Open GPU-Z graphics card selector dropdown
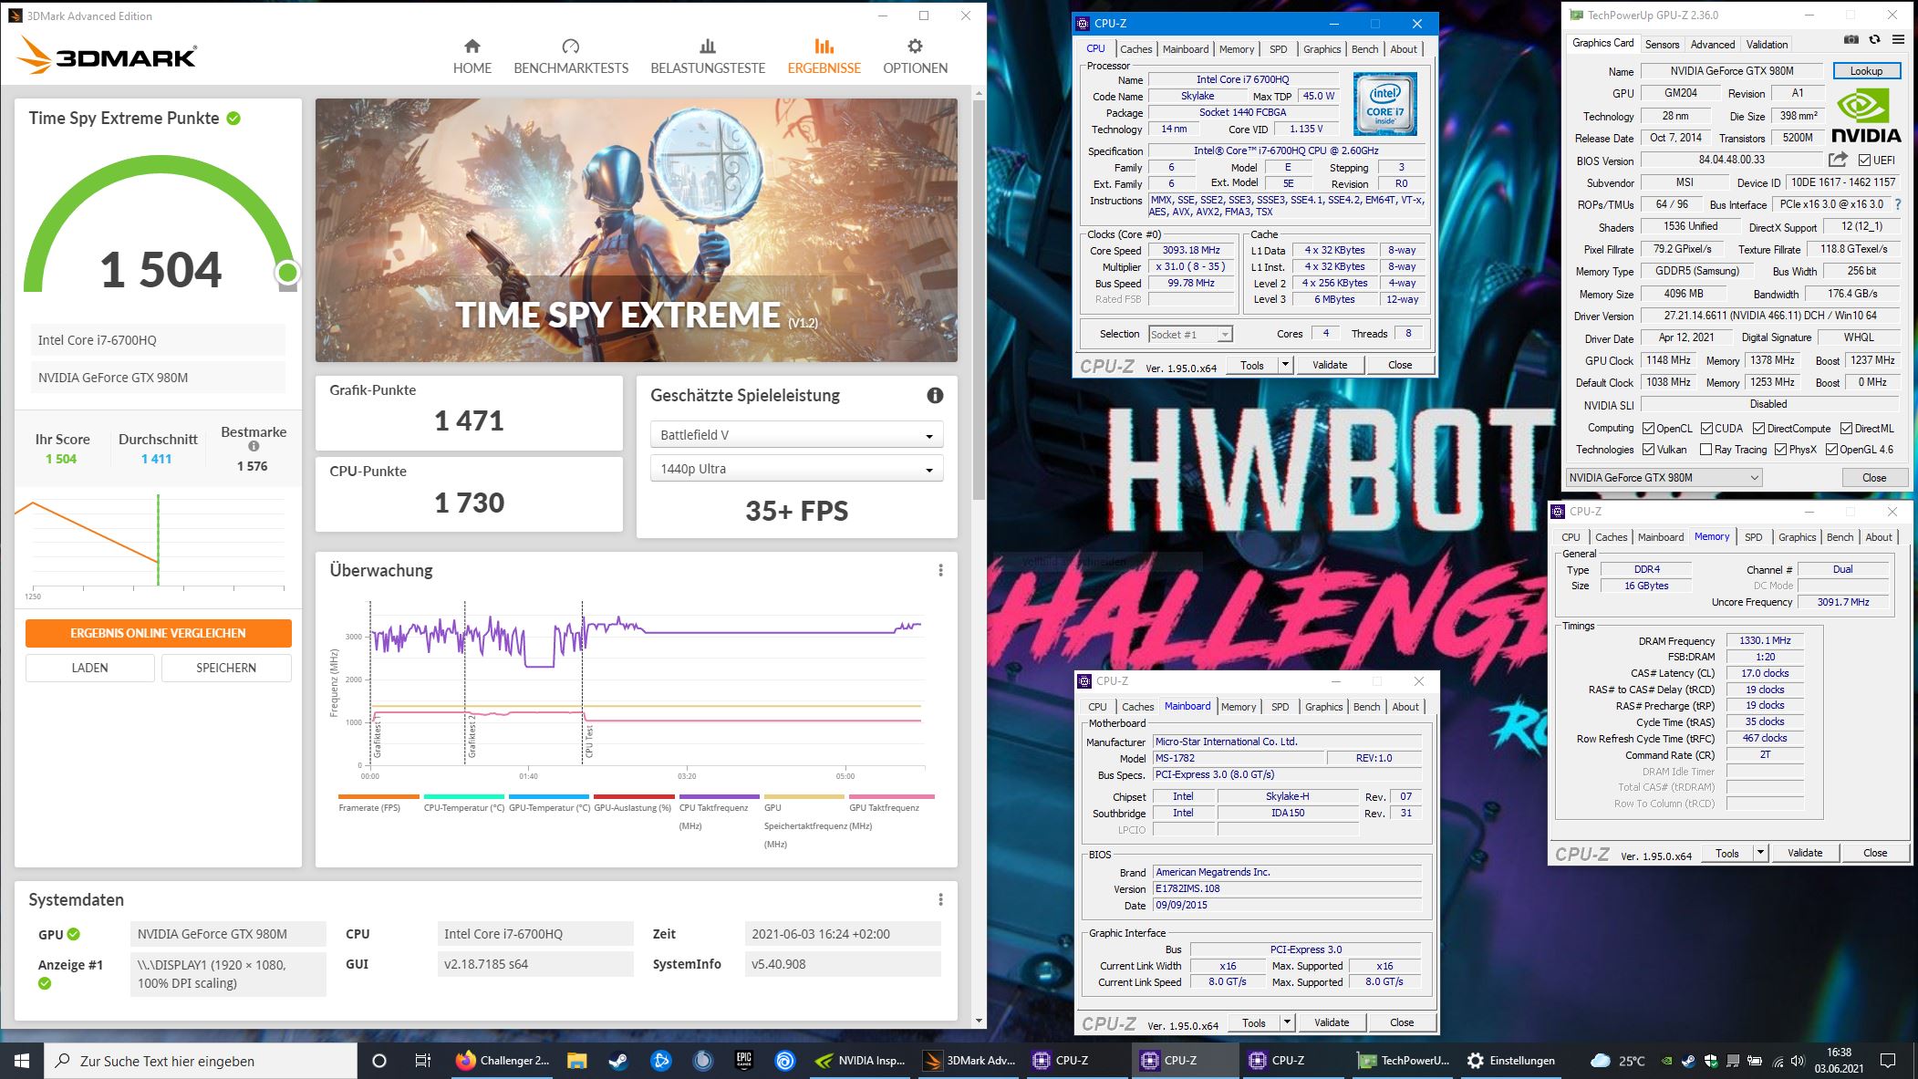 tap(1664, 477)
